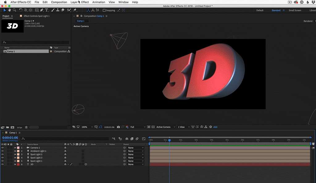Hide the Camera 1 layer
The height and width of the screenshot is (183, 316).
[2, 148]
